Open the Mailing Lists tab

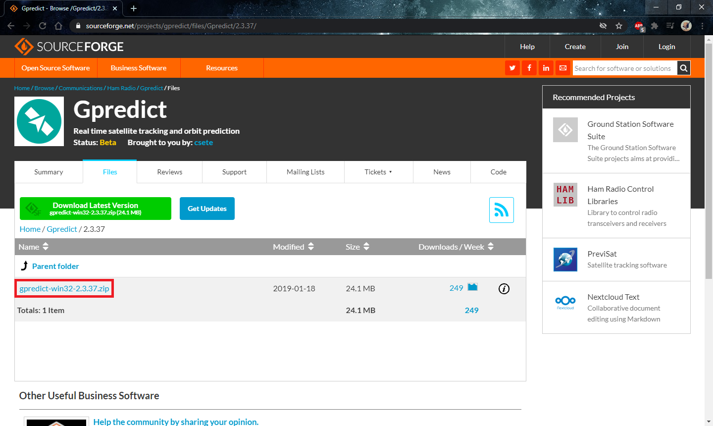coord(306,172)
